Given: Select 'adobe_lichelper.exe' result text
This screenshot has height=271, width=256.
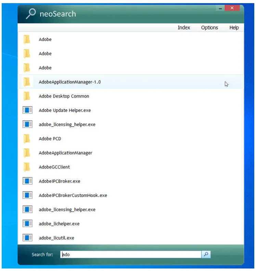Looking at the screenshot, I should coord(59,224).
